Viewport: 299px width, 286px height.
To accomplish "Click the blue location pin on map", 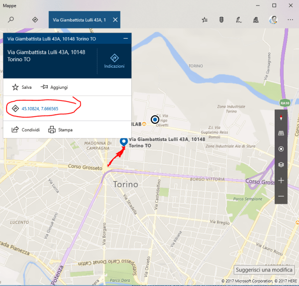I will (124, 142).
